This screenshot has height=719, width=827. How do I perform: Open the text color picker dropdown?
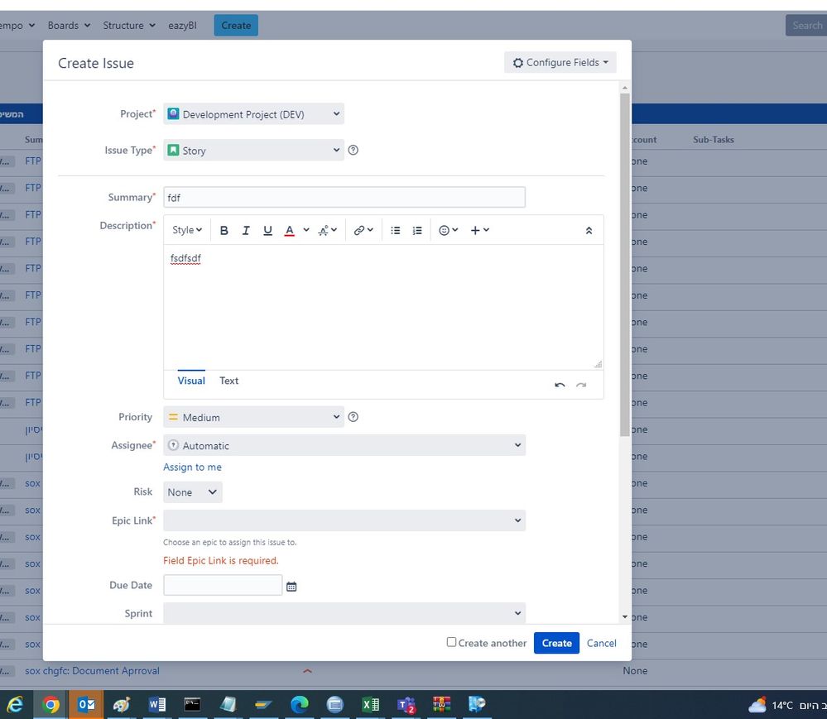point(306,230)
